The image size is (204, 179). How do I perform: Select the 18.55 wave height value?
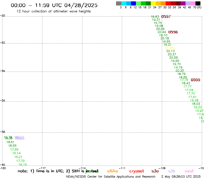click(12, 146)
